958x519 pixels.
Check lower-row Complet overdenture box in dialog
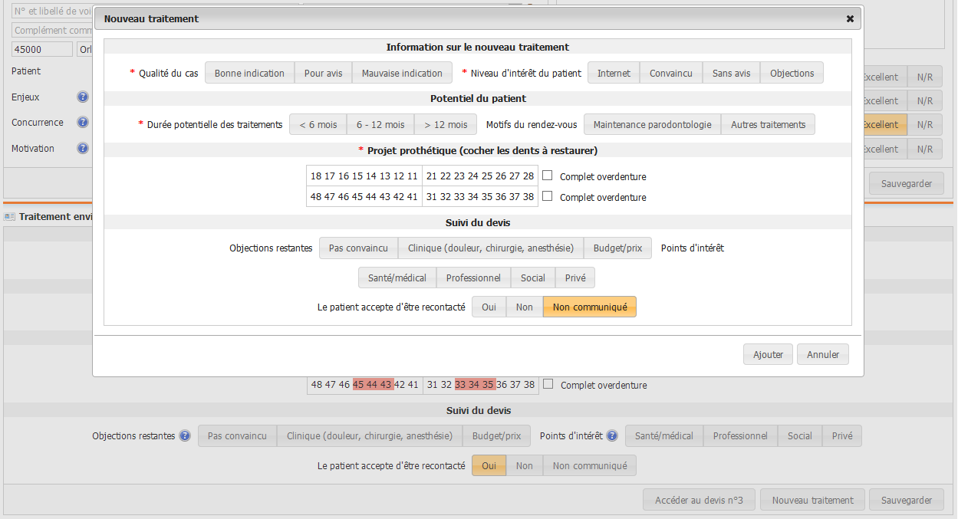point(548,196)
